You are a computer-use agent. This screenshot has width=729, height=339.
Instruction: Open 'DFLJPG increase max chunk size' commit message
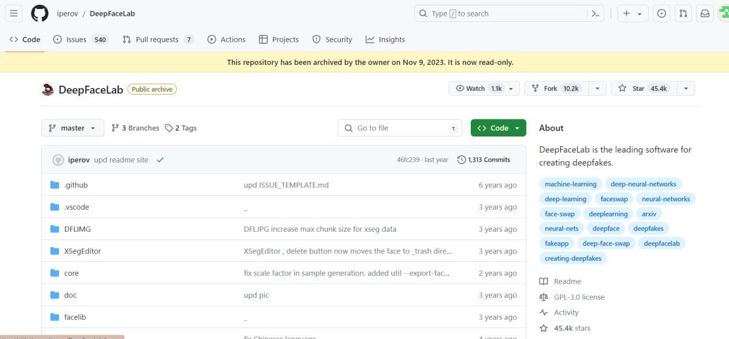[x=320, y=229]
